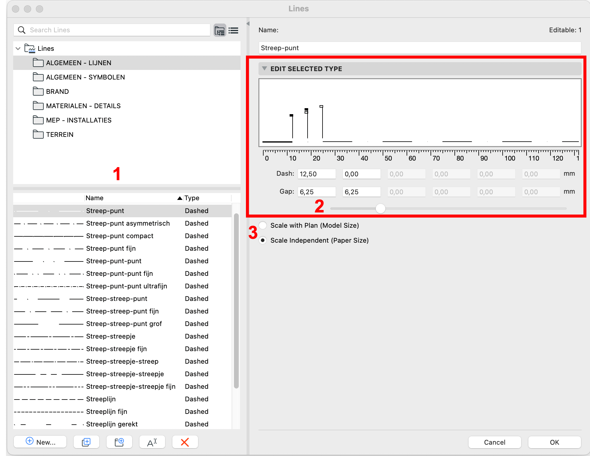
Task: Select the Streeplijn line
Action: [x=122, y=399]
